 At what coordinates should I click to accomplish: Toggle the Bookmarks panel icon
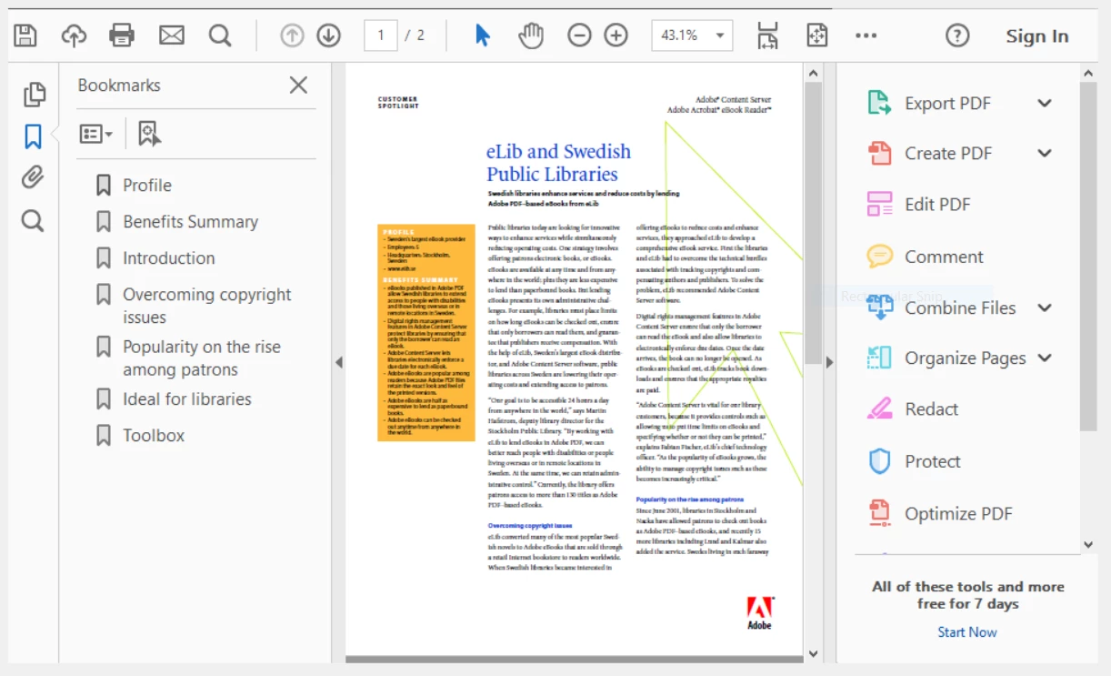(x=34, y=136)
